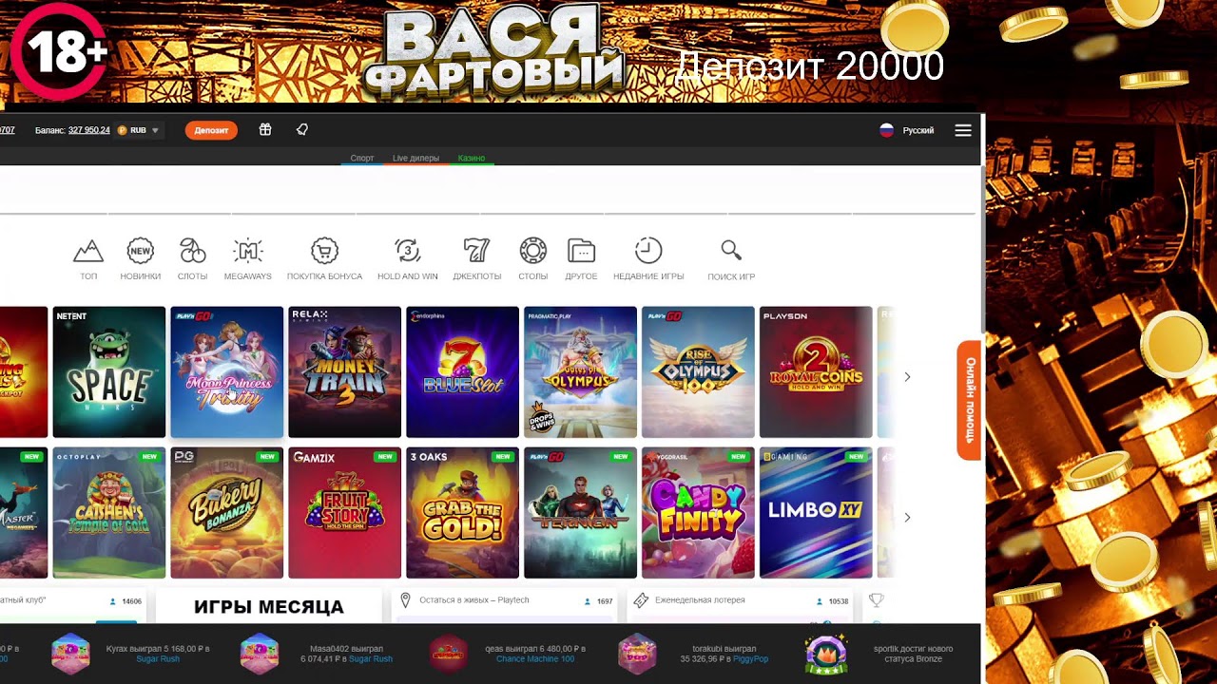Open the PiggyPop link
The height and width of the screenshot is (684, 1217).
point(749,658)
